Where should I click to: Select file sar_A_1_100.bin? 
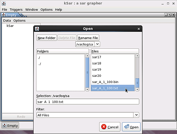[x=113, y=82]
